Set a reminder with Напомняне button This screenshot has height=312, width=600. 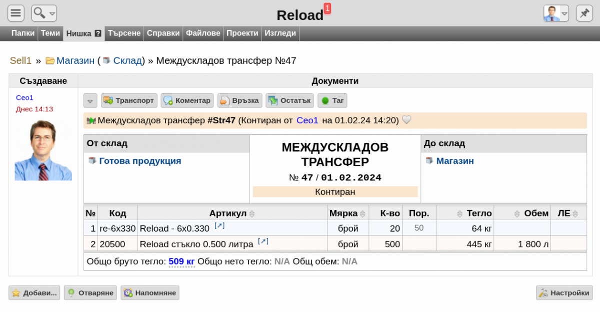pos(150,293)
